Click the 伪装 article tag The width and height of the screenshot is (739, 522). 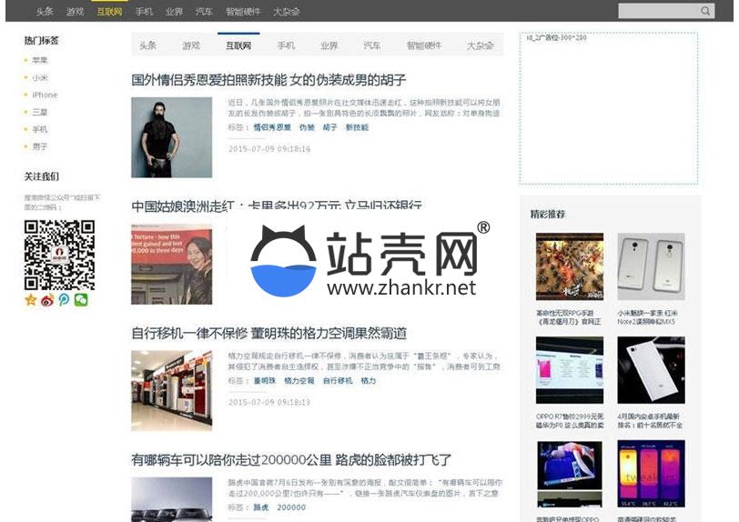pyautogui.click(x=307, y=127)
